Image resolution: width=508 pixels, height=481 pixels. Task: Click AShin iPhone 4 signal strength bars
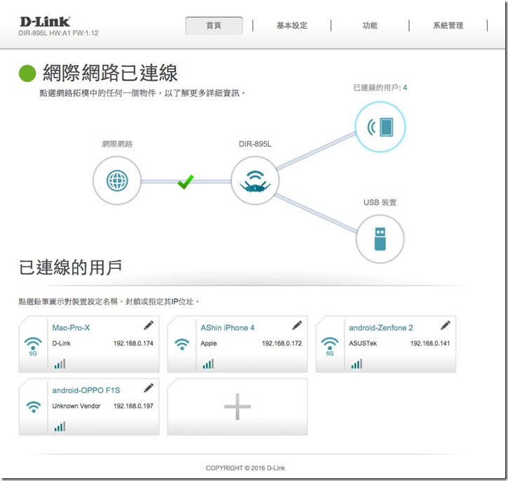point(208,364)
